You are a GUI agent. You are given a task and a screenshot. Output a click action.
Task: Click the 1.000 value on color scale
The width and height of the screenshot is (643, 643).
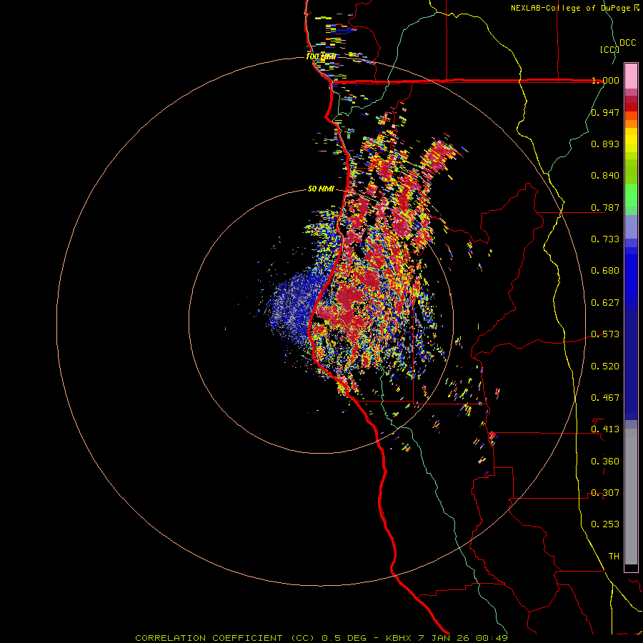click(605, 80)
